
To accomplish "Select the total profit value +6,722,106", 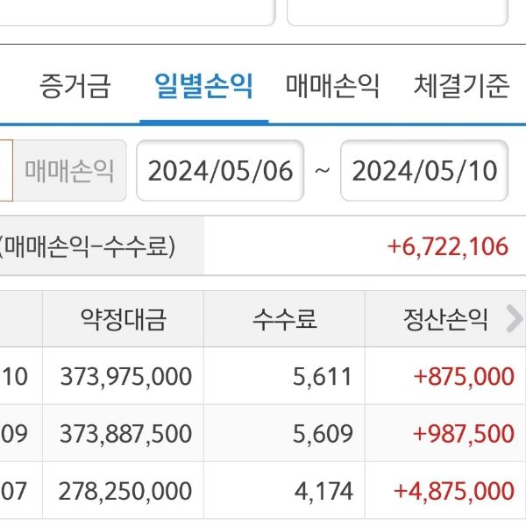I will click(x=447, y=247).
